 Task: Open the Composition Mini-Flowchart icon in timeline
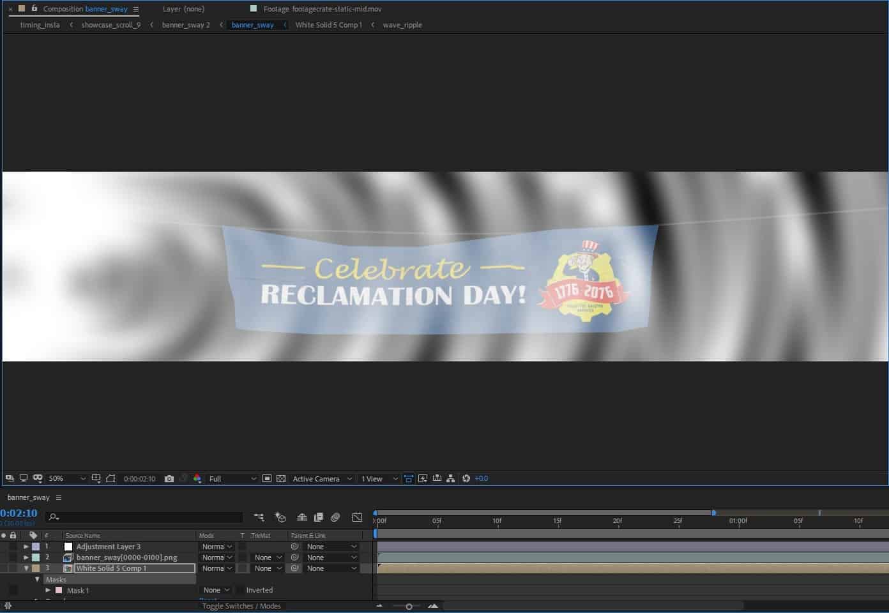pos(259,517)
